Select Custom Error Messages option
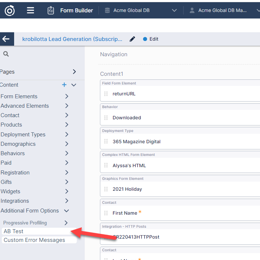 pyautogui.click(x=34, y=240)
